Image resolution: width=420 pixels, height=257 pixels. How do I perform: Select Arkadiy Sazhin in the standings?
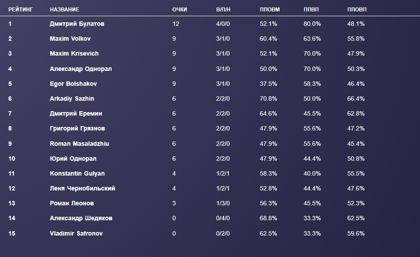point(72,99)
